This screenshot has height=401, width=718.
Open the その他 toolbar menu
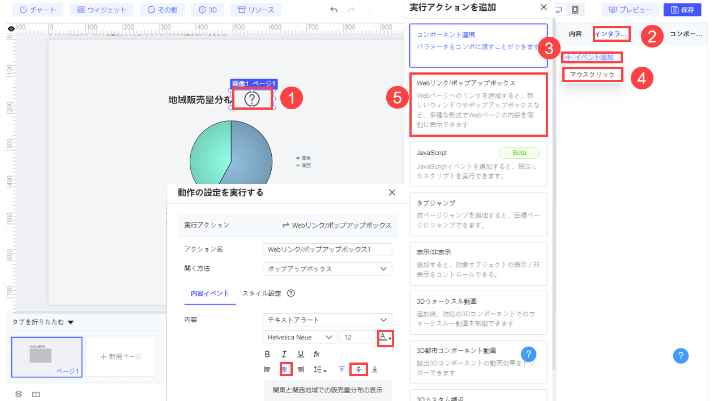162,10
